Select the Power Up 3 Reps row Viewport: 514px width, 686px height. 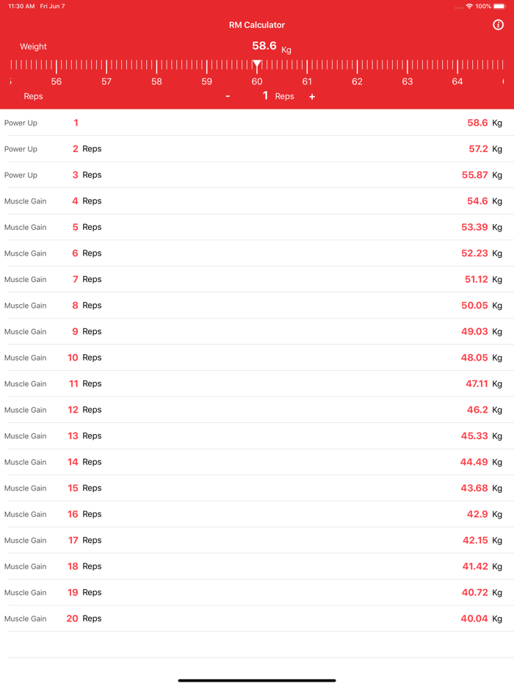[x=257, y=175]
